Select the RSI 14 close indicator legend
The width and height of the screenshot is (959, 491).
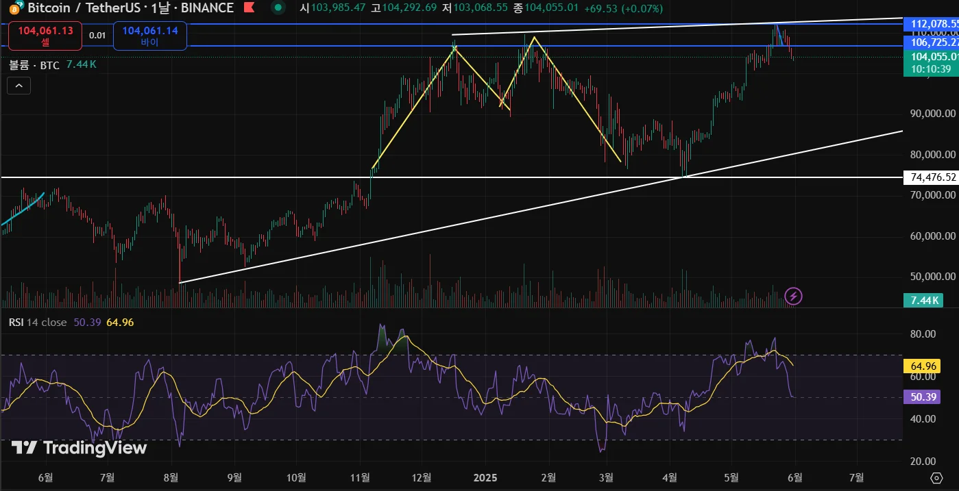38,322
